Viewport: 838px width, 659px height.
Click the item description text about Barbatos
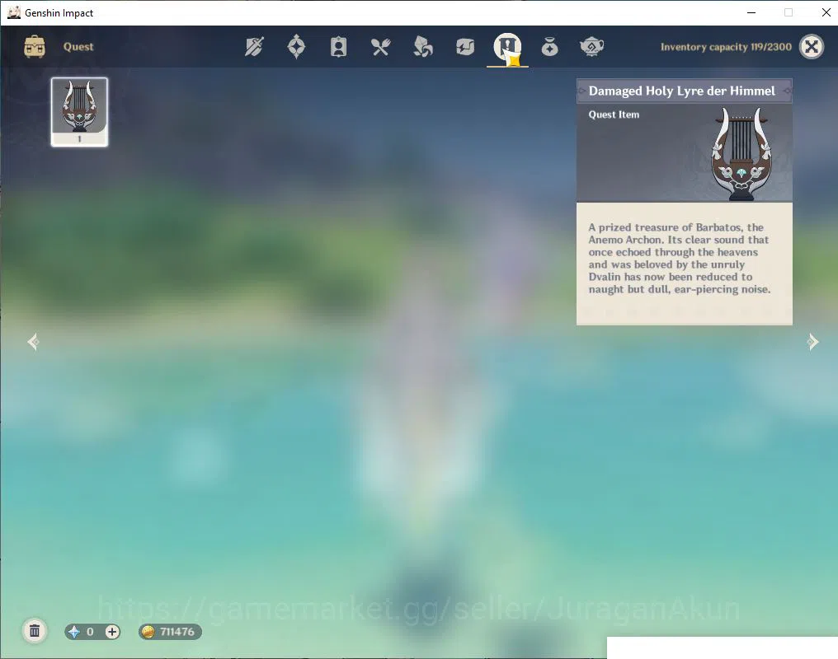pos(680,259)
